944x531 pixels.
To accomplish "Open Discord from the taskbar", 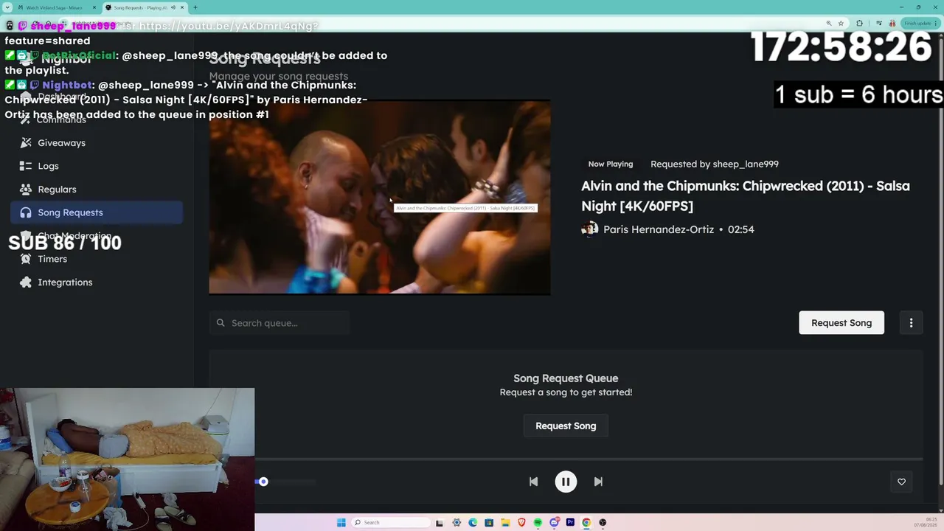I will pyautogui.click(x=554, y=523).
